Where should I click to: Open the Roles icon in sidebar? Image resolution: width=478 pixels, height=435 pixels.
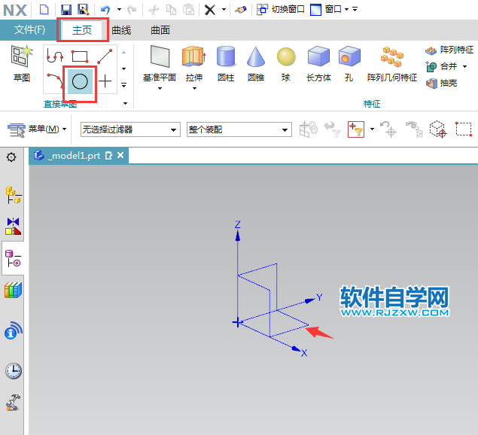13,403
